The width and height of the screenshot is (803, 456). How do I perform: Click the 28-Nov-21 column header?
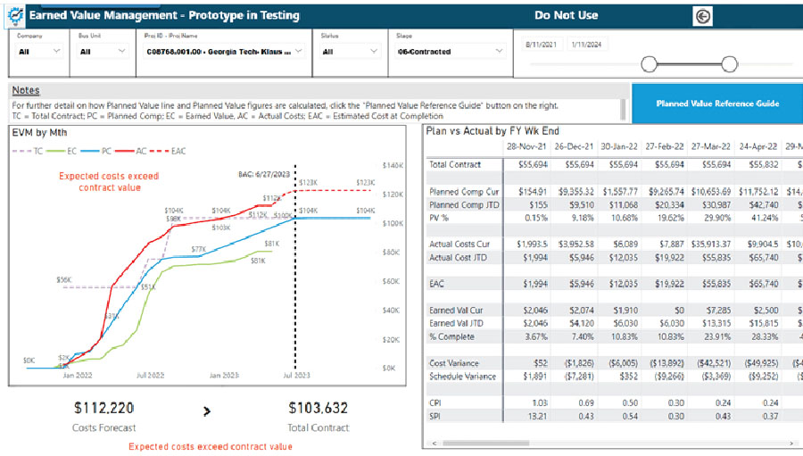[x=526, y=146]
